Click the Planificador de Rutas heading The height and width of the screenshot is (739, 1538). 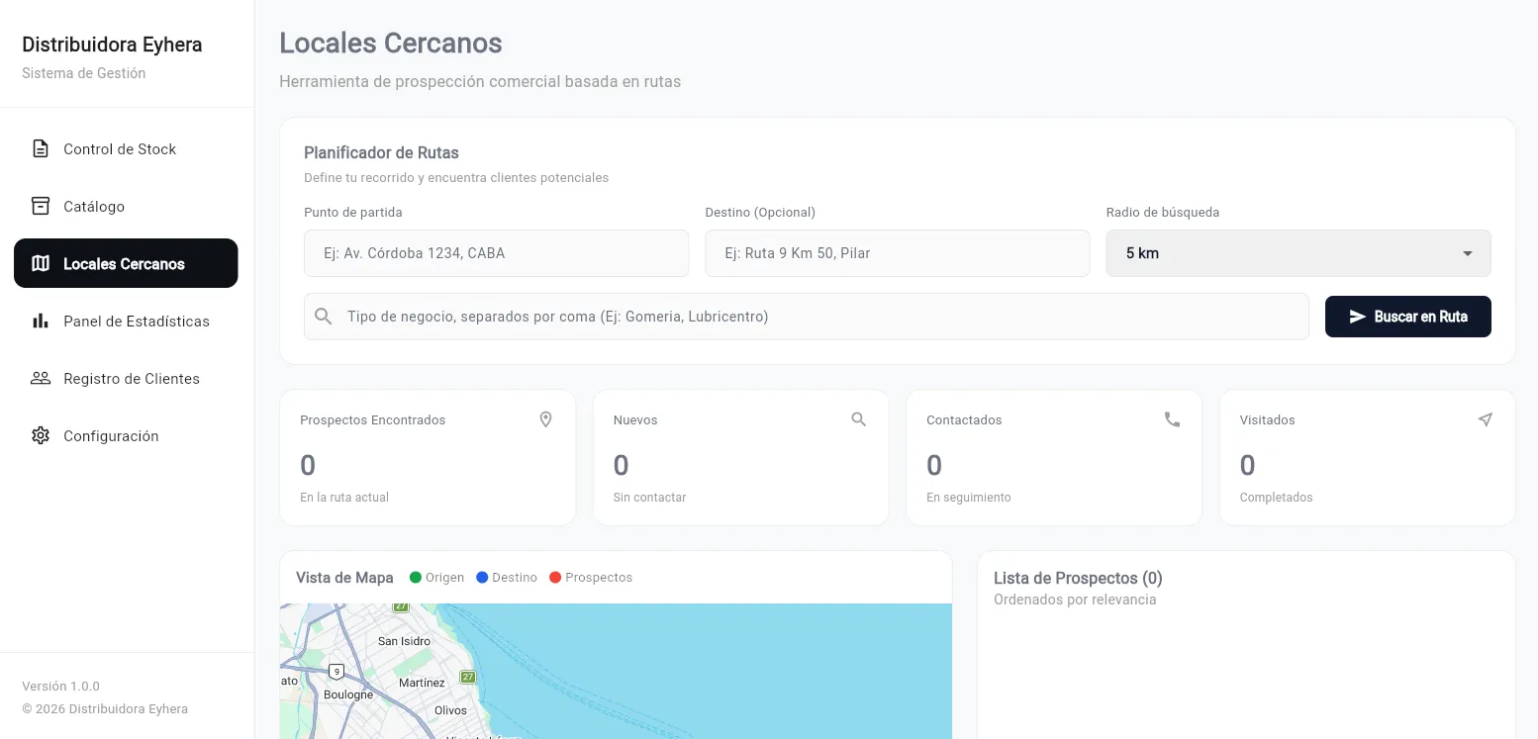click(381, 153)
